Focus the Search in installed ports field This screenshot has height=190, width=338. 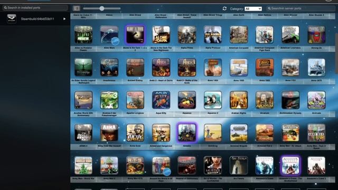(x=35, y=8)
